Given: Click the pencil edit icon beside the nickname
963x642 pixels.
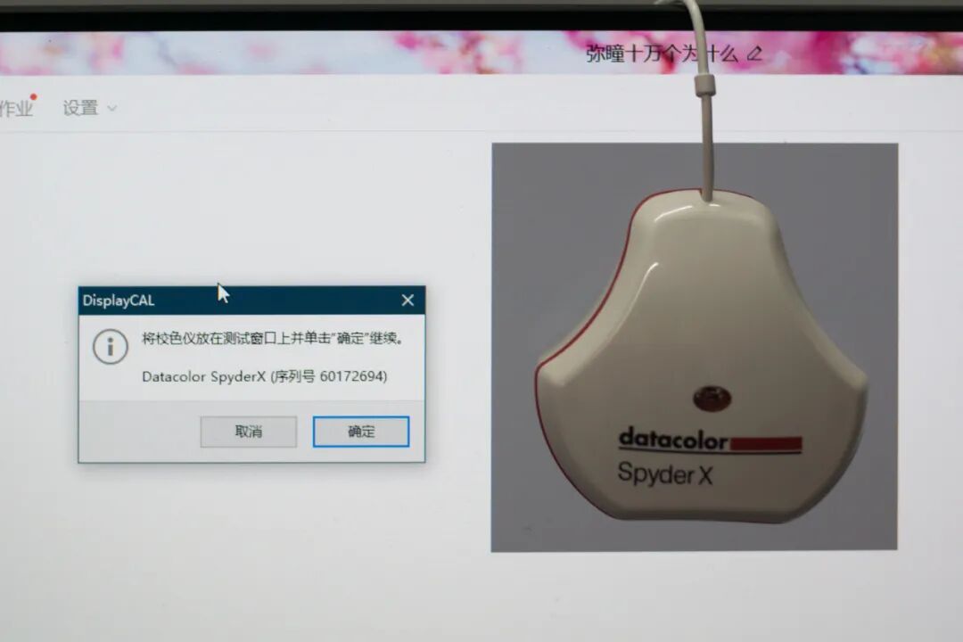Looking at the screenshot, I should click(755, 54).
